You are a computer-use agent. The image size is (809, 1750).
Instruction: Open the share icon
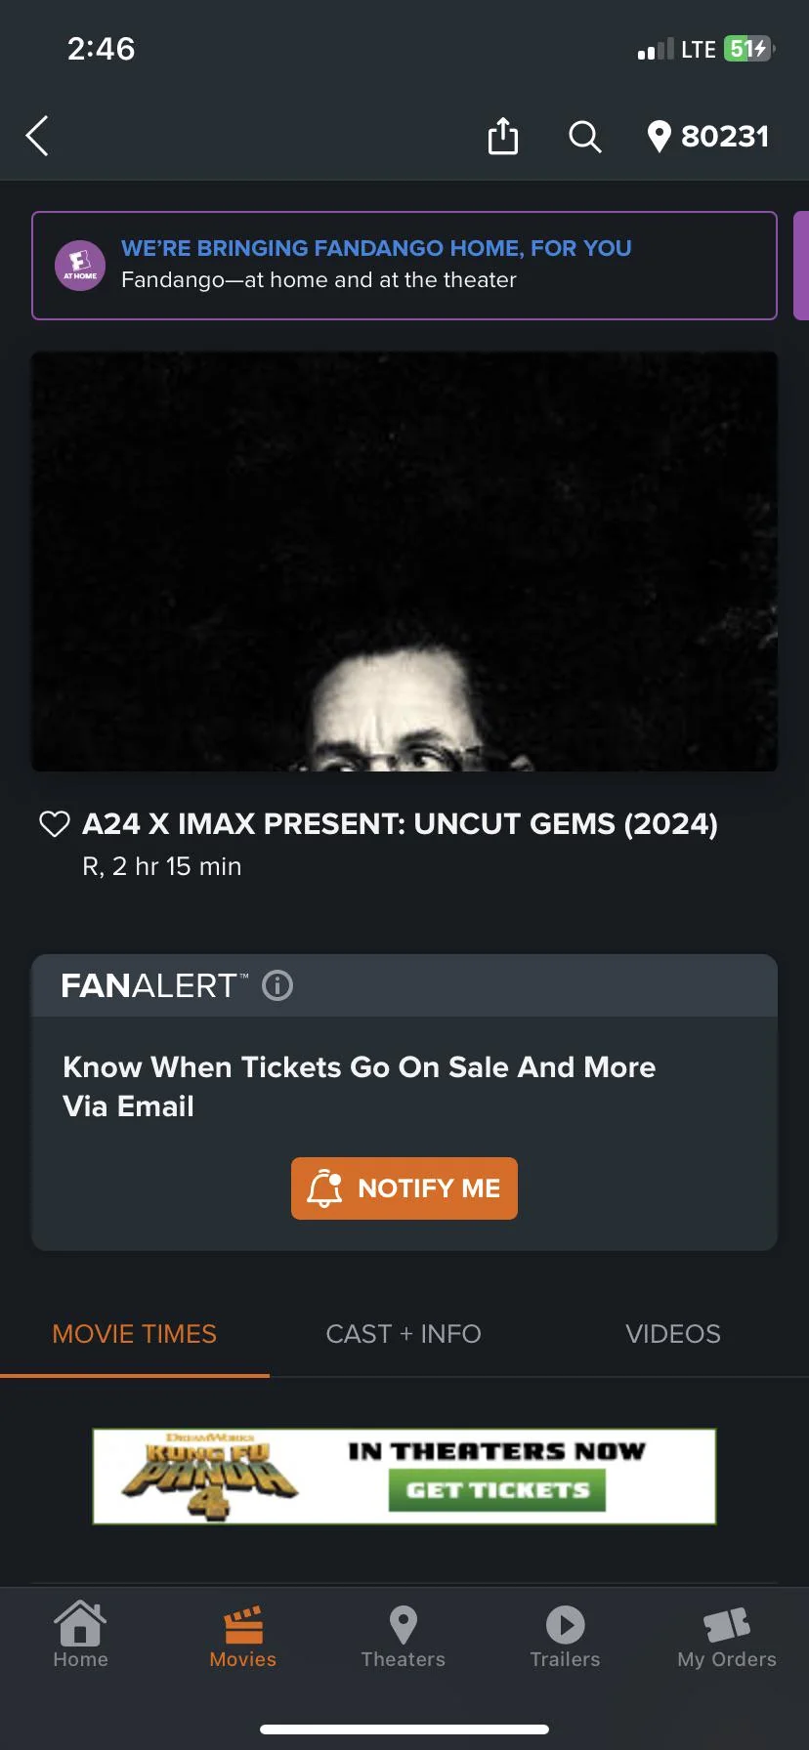coord(502,136)
